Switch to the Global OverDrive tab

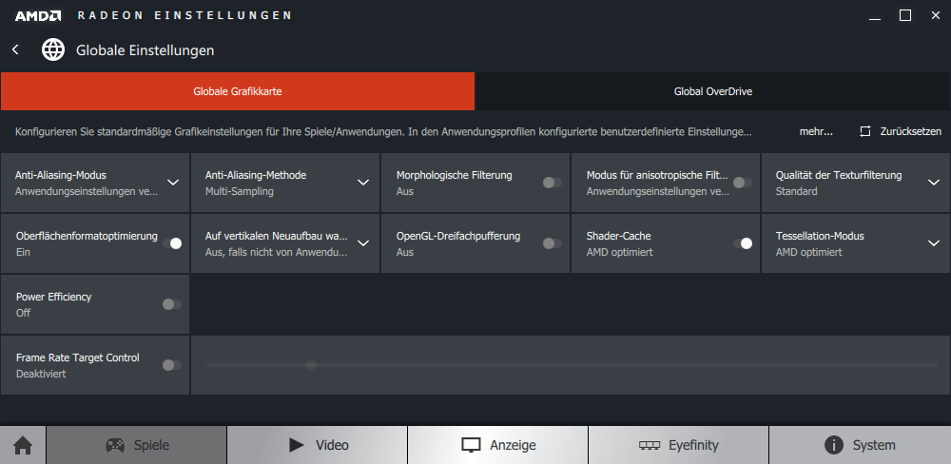pos(713,91)
